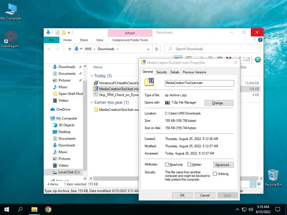The width and height of the screenshot is (287, 215).
Task: Select WindowsPCHealthCheckSetup file icon
Action: [x=96, y=83]
